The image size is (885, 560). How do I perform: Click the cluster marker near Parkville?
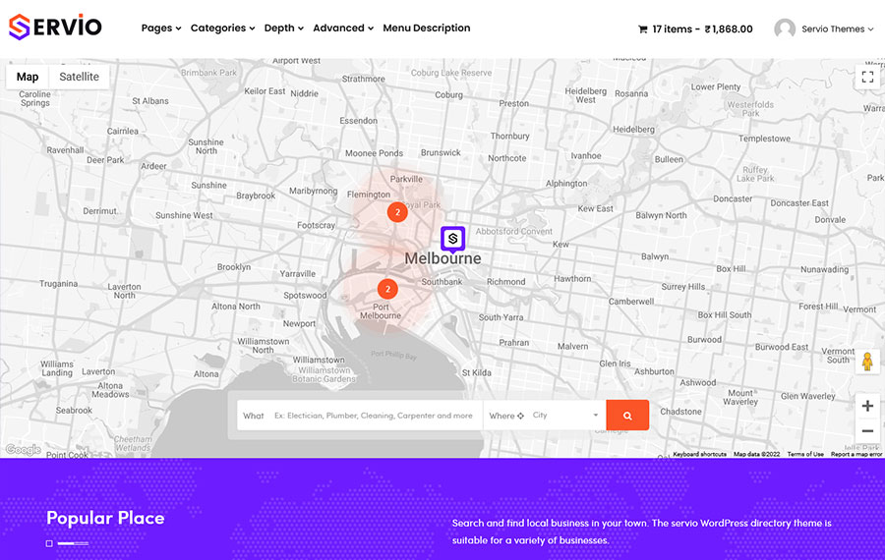click(x=397, y=211)
